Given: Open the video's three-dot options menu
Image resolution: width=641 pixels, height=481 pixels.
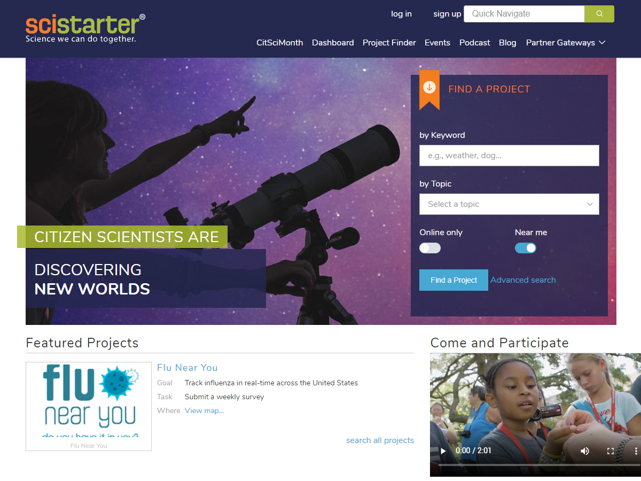Looking at the screenshot, I should point(635,451).
